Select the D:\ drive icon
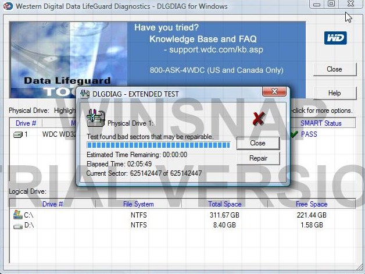This screenshot has height=274, width=365. coord(18,226)
